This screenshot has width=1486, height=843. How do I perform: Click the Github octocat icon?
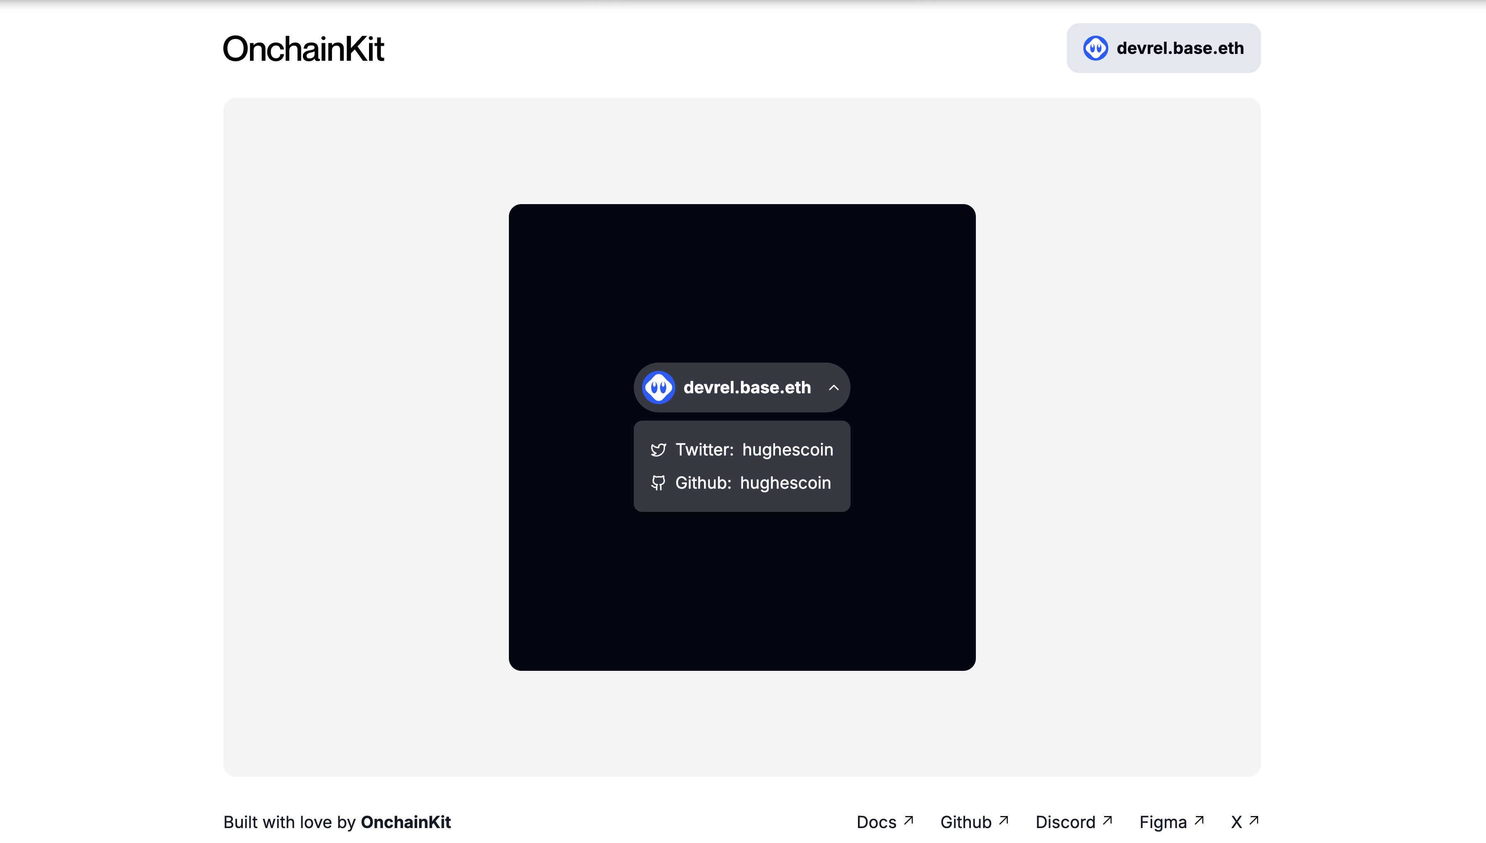658,483
